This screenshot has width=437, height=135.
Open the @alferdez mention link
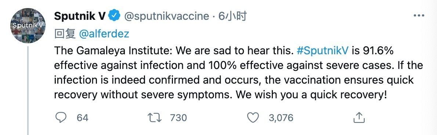104,34
